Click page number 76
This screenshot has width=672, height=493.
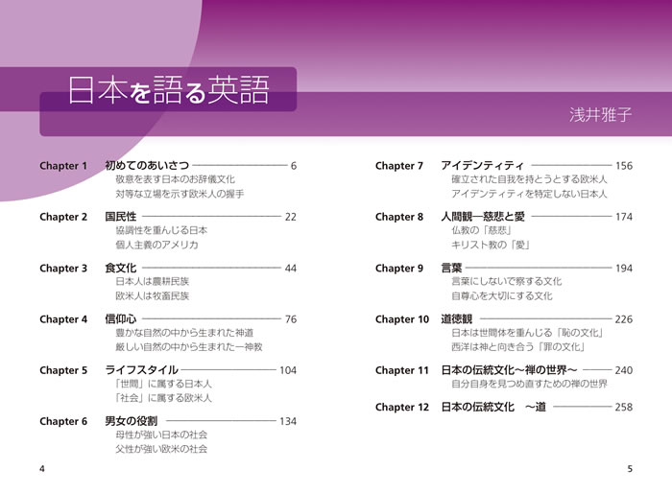coord(291,319)
